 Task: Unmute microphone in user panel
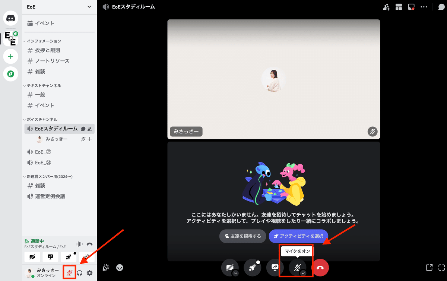(70, 273)
